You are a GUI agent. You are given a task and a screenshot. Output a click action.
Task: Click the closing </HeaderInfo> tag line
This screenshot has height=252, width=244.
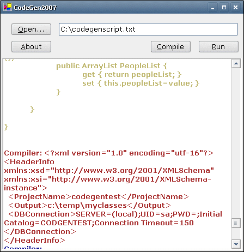pos(34,241)
